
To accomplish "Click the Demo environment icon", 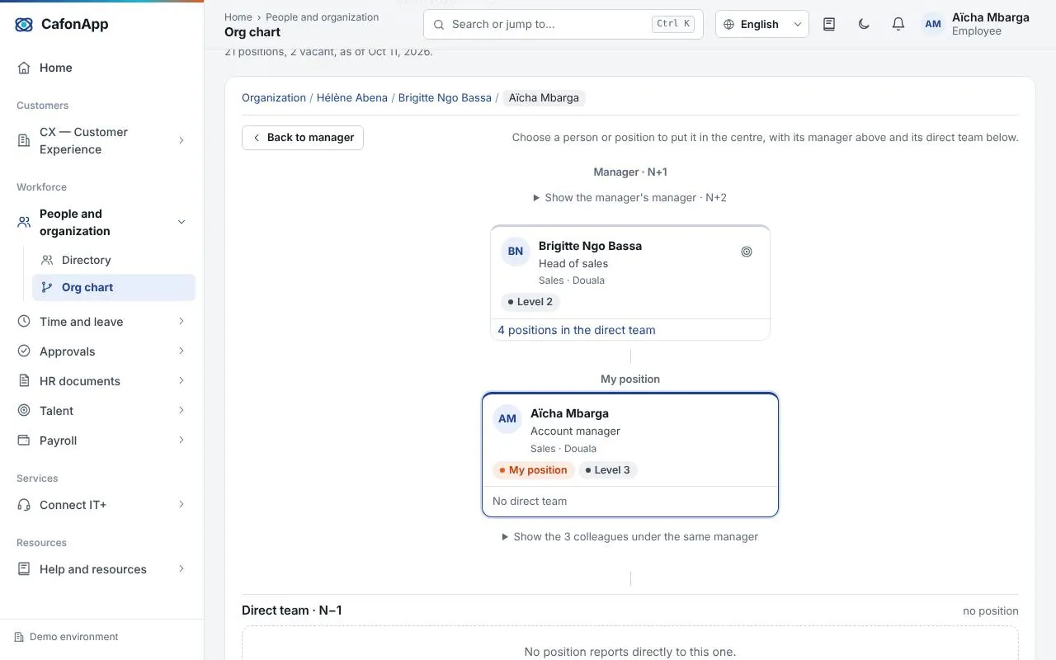I will tap(19, 637).
